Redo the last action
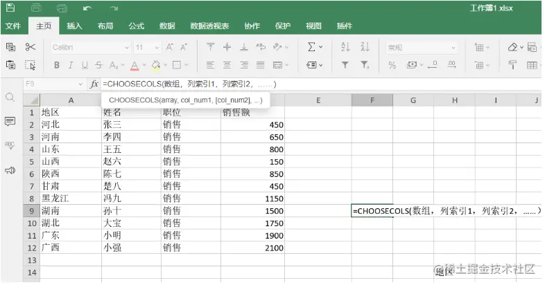This screenshot has width=545, height=285. pyautogui.click(x=114, y=8)
